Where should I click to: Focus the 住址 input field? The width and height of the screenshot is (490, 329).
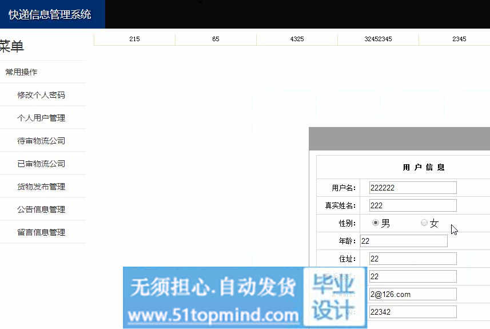(x=412, y=259)
